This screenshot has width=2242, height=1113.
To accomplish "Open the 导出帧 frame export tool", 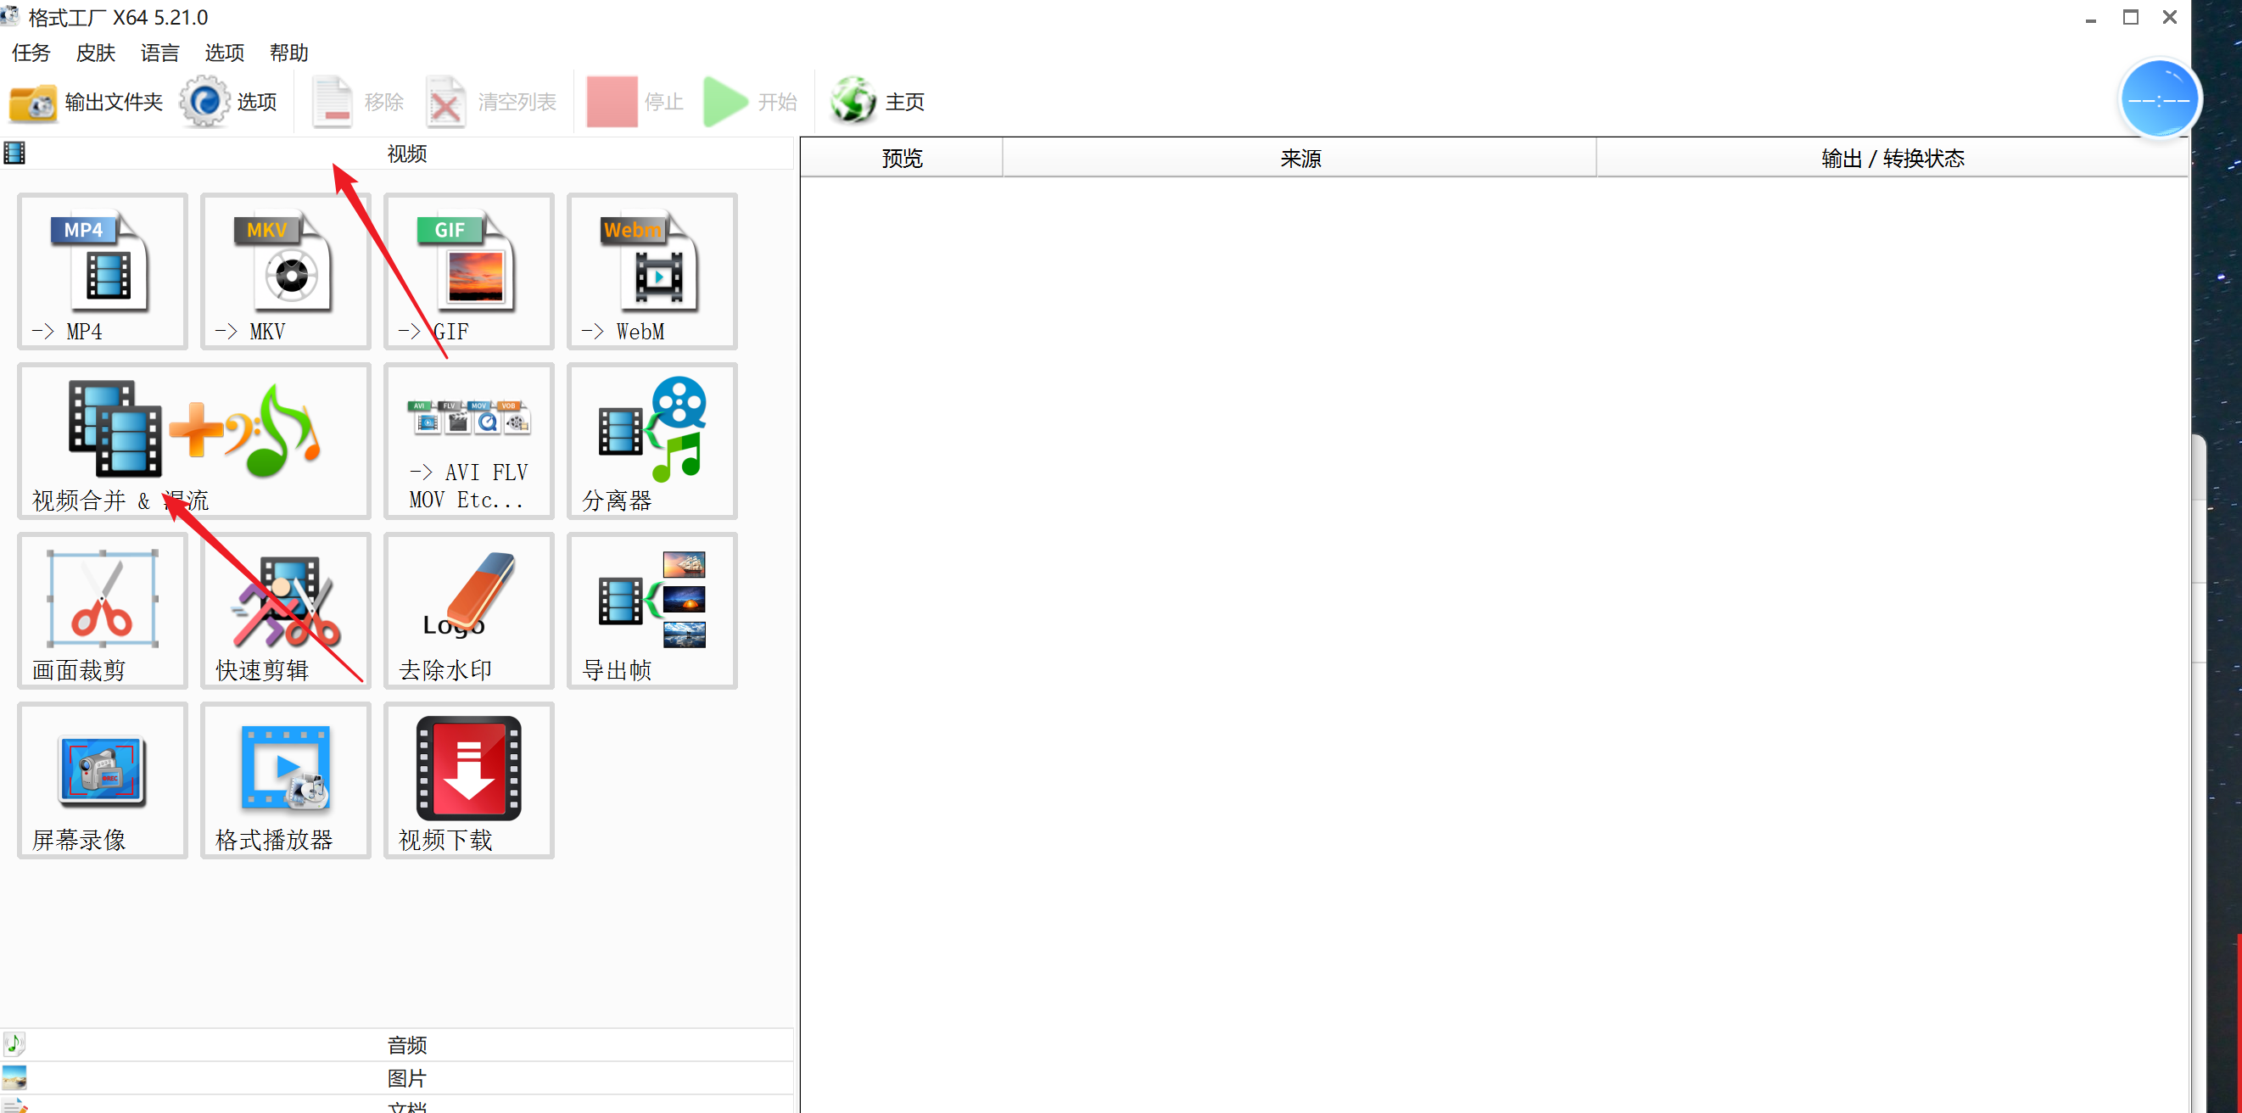I will (651, 611).
